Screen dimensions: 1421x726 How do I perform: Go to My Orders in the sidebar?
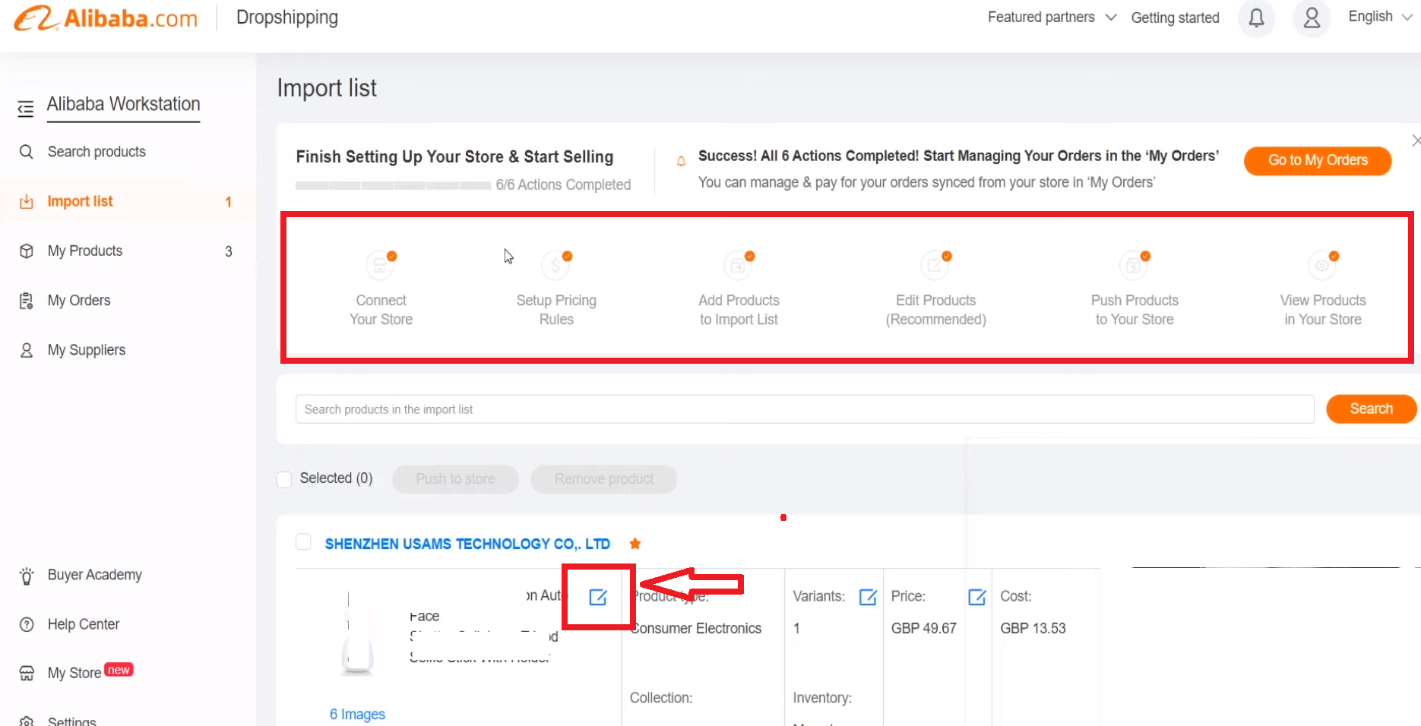coord(79,301)
